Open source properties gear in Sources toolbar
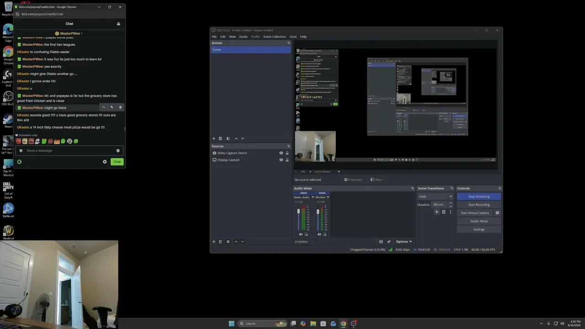 228,242
